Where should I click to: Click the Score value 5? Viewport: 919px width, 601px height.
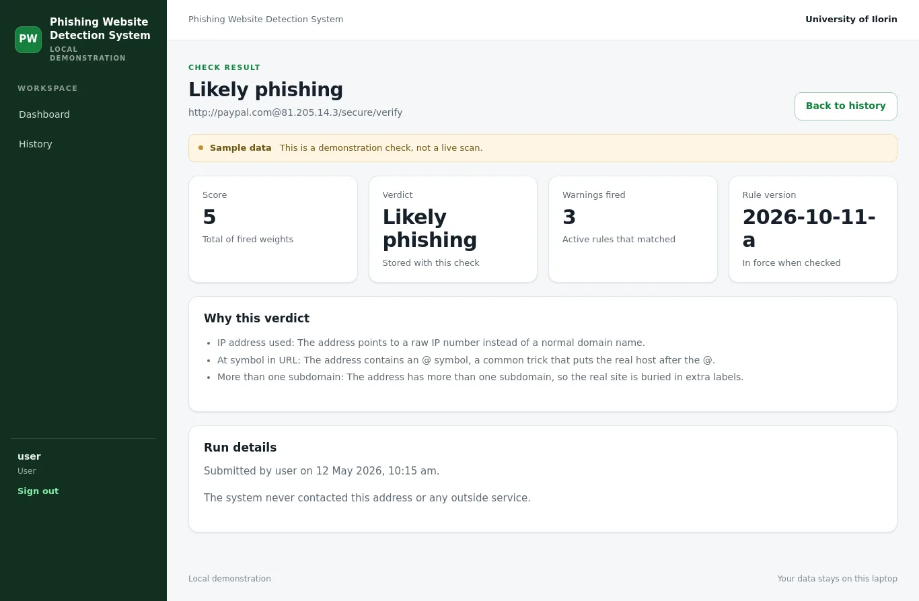[x=209, y=217]
